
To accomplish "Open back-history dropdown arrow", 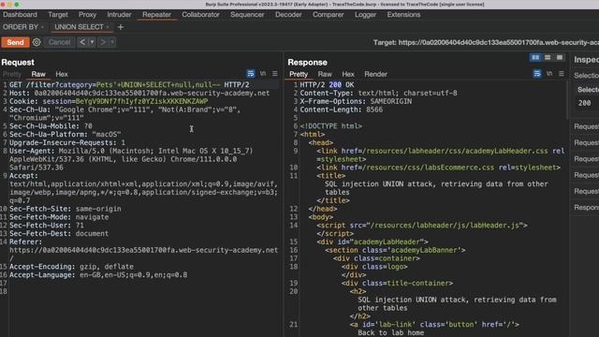I will pos(92,42).
